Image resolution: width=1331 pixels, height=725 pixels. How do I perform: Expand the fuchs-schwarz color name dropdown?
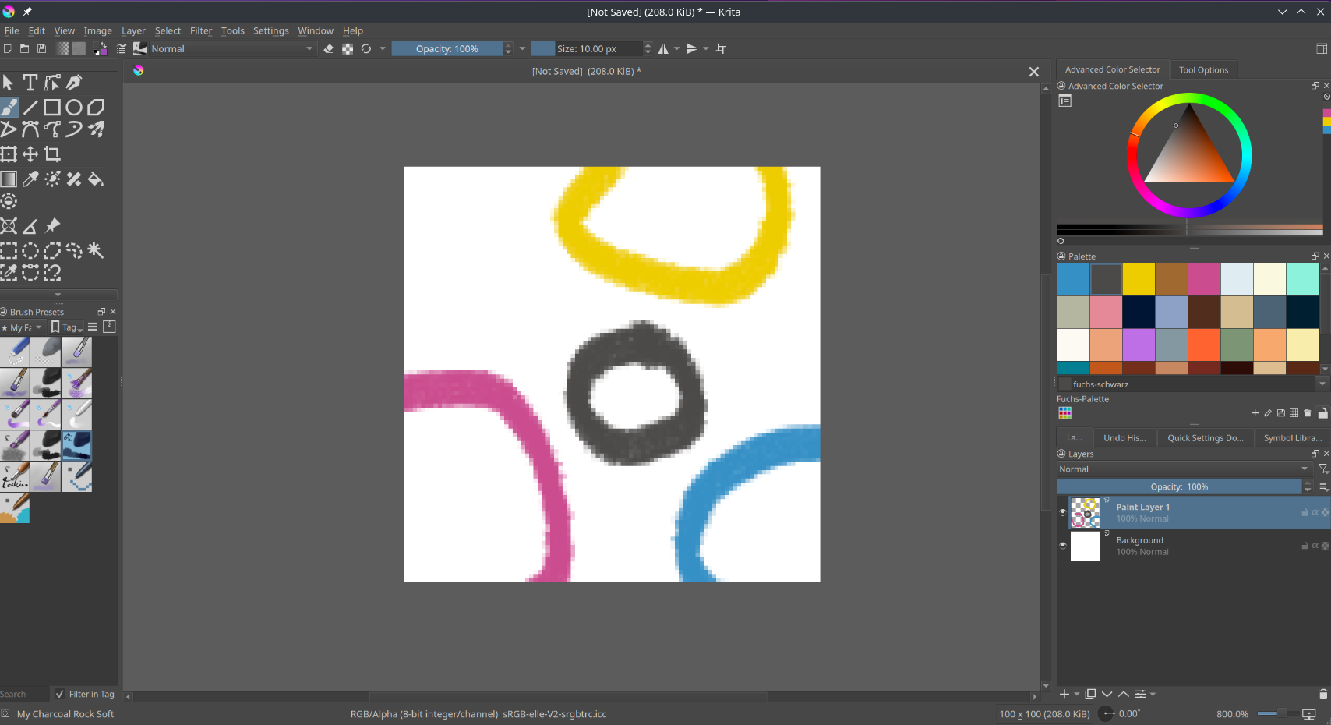[x=1322, y=384]
